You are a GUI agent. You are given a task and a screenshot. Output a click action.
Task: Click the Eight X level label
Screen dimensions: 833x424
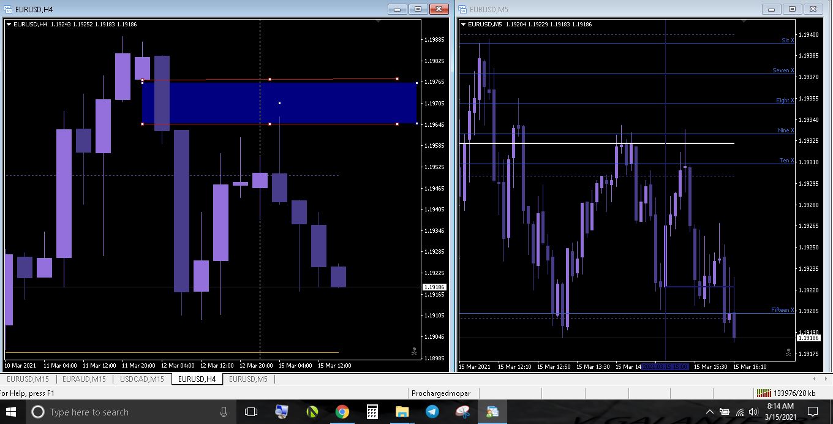click(x=785, y=100)
